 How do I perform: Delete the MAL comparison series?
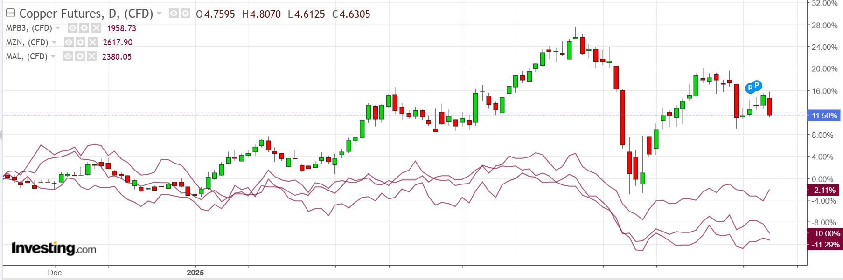(x=91, y=56)
